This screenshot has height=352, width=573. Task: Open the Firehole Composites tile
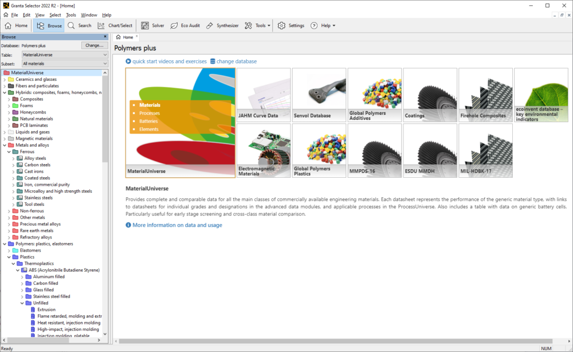pyautogui.click(x=486, y=95)
